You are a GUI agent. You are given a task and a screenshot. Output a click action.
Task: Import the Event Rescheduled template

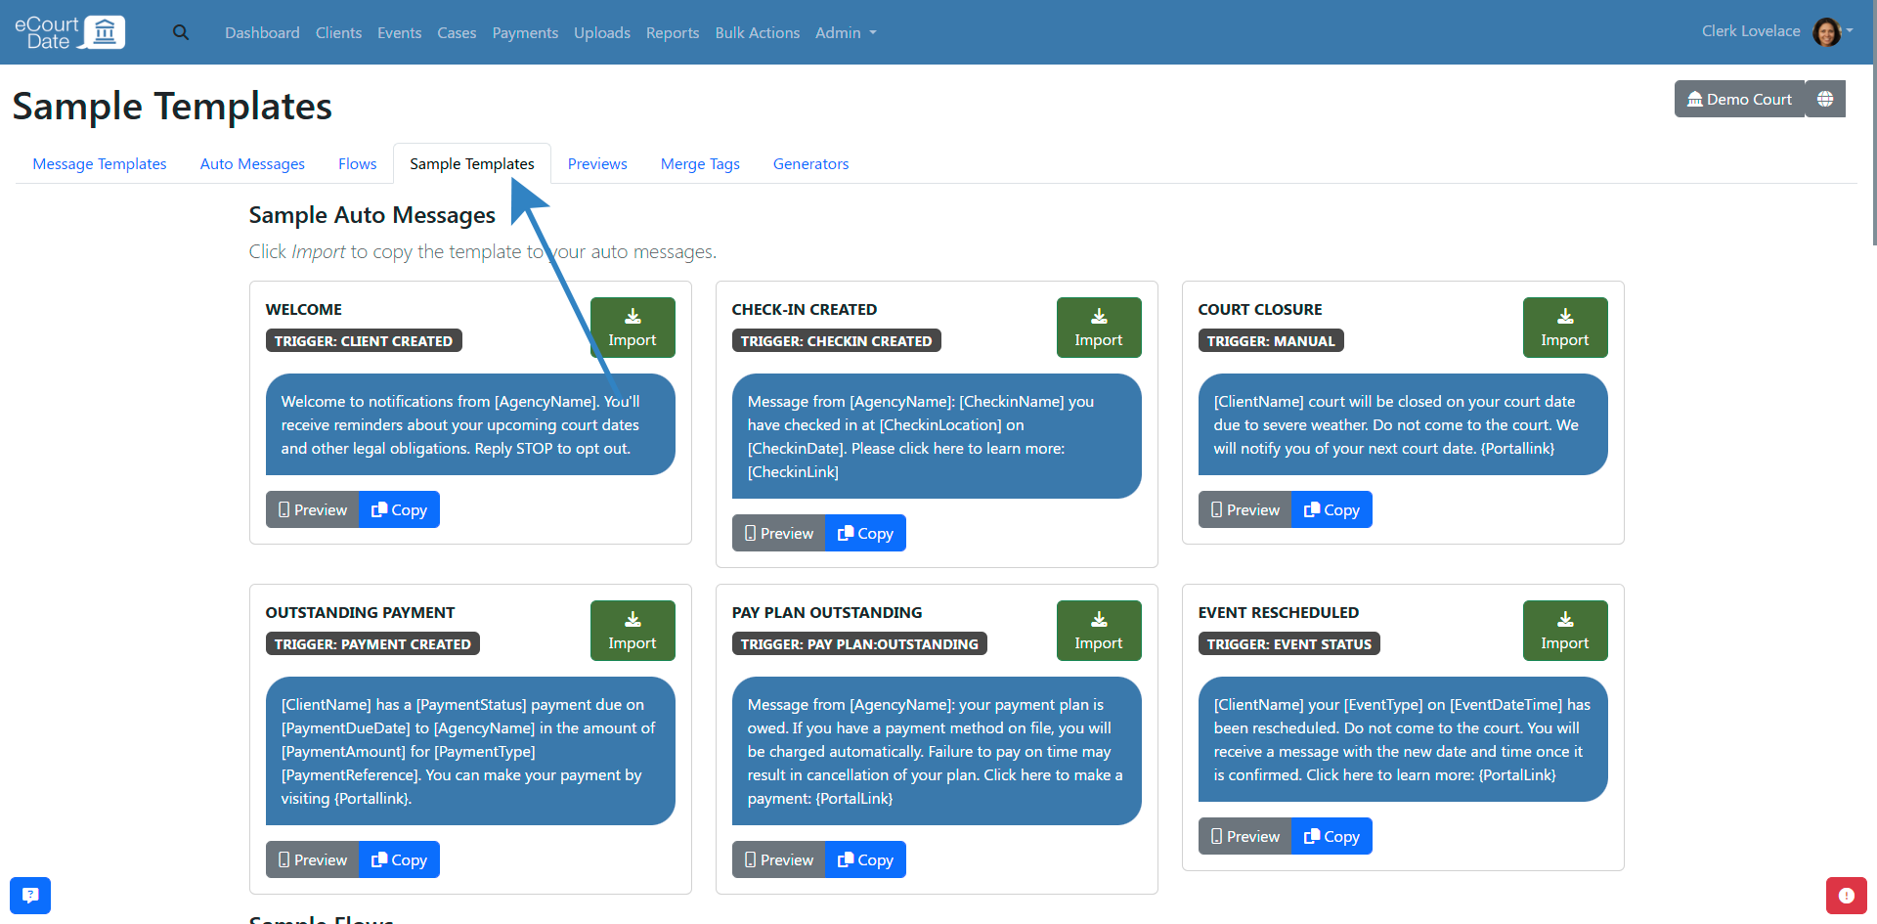point(1565,631)
